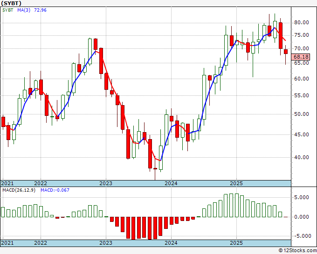Click the 70.00 price axis label
317x254 pixels.
tap(302, 48)
